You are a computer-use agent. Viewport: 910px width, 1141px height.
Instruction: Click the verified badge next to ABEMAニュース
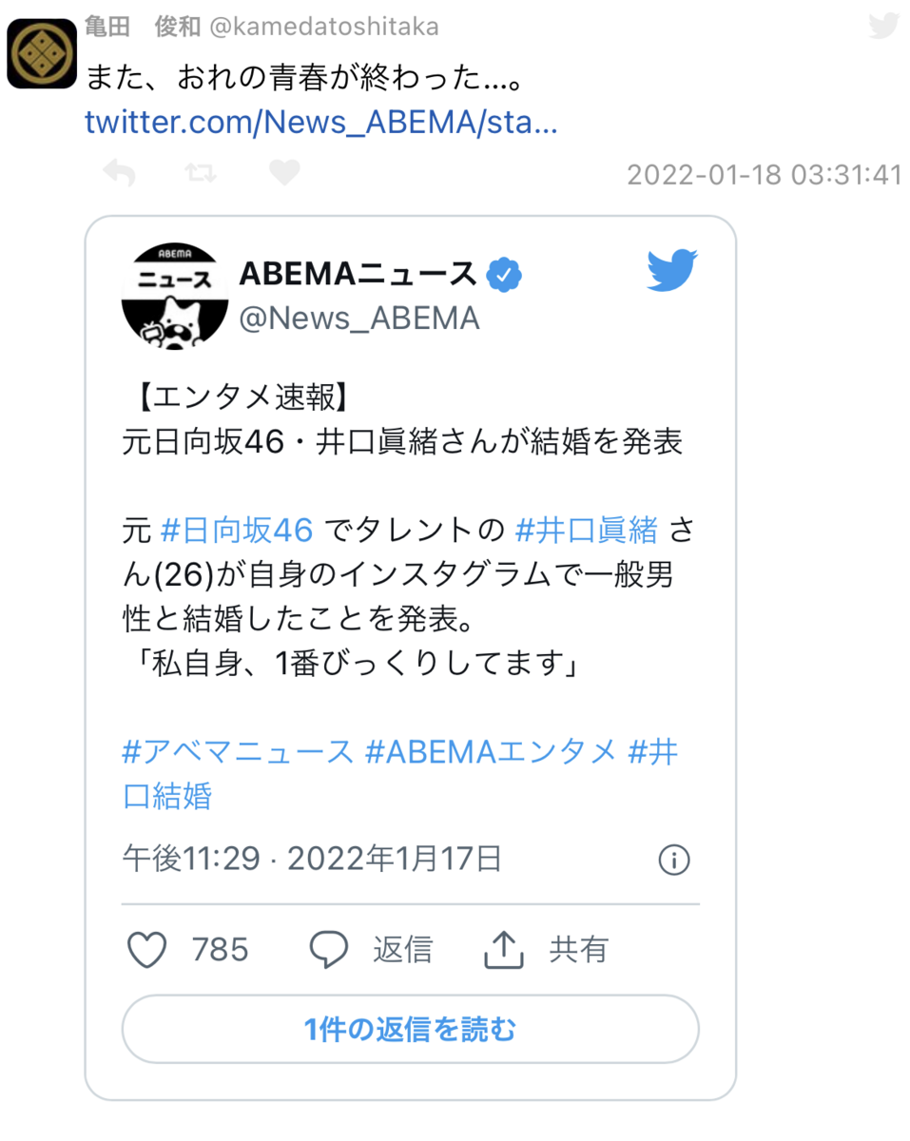point(504,276)
